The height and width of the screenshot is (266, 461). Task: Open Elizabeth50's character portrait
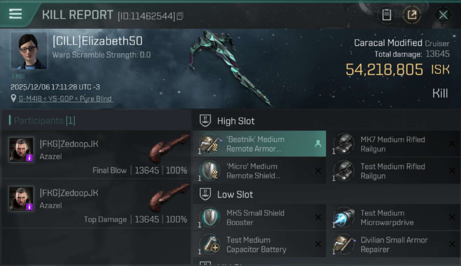click(29, 51)
